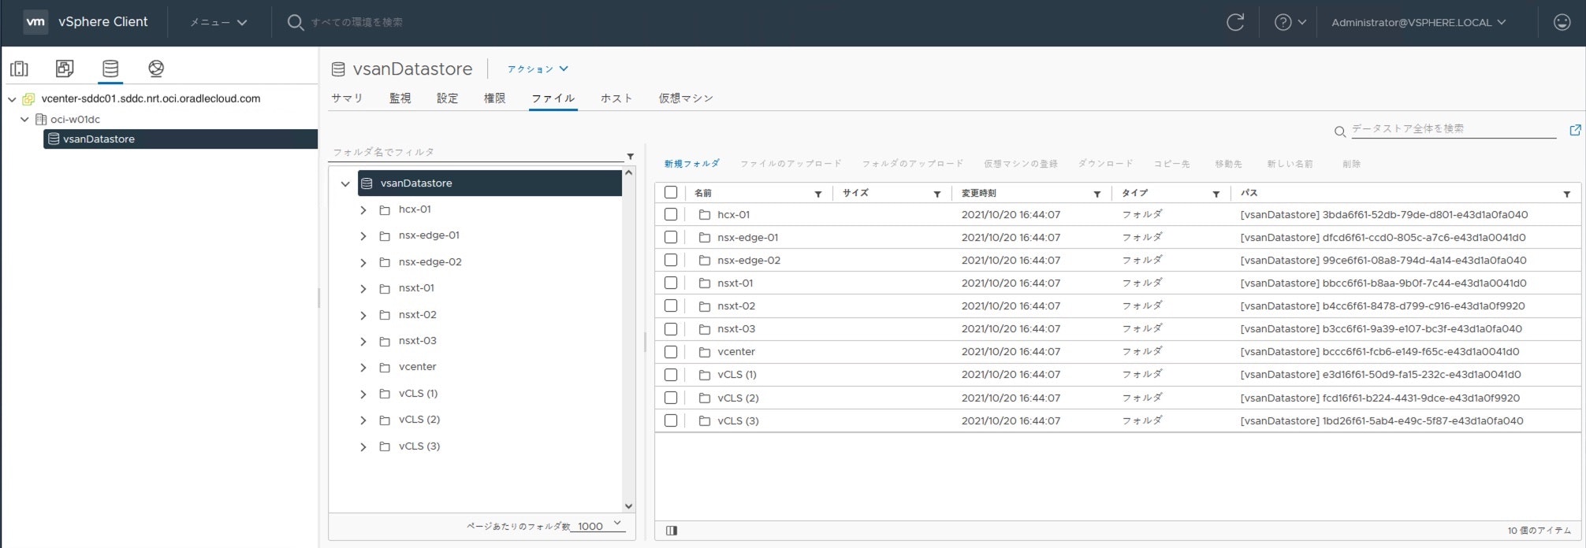Click folder icon of nsxt-02 tree item
This screenshot has height=548, width=1586.
click(x=385, y=315)
